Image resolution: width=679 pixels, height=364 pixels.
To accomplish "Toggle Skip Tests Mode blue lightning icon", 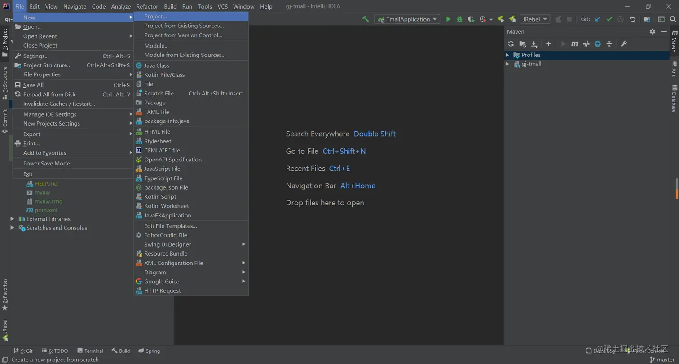I will click(598, 44).
